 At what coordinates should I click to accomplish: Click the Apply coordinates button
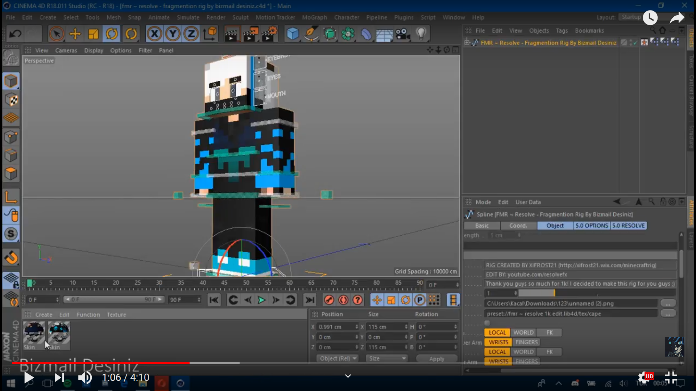point(437,358)
